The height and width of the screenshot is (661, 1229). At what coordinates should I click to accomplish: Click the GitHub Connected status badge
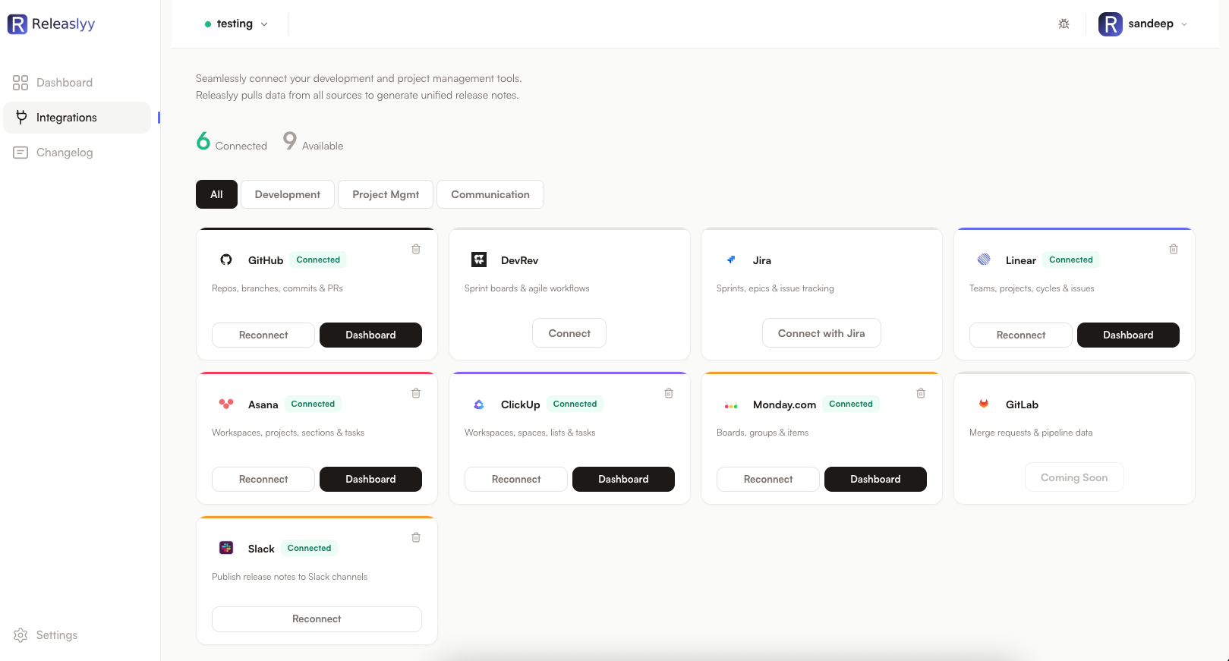(x=318, y=260)
